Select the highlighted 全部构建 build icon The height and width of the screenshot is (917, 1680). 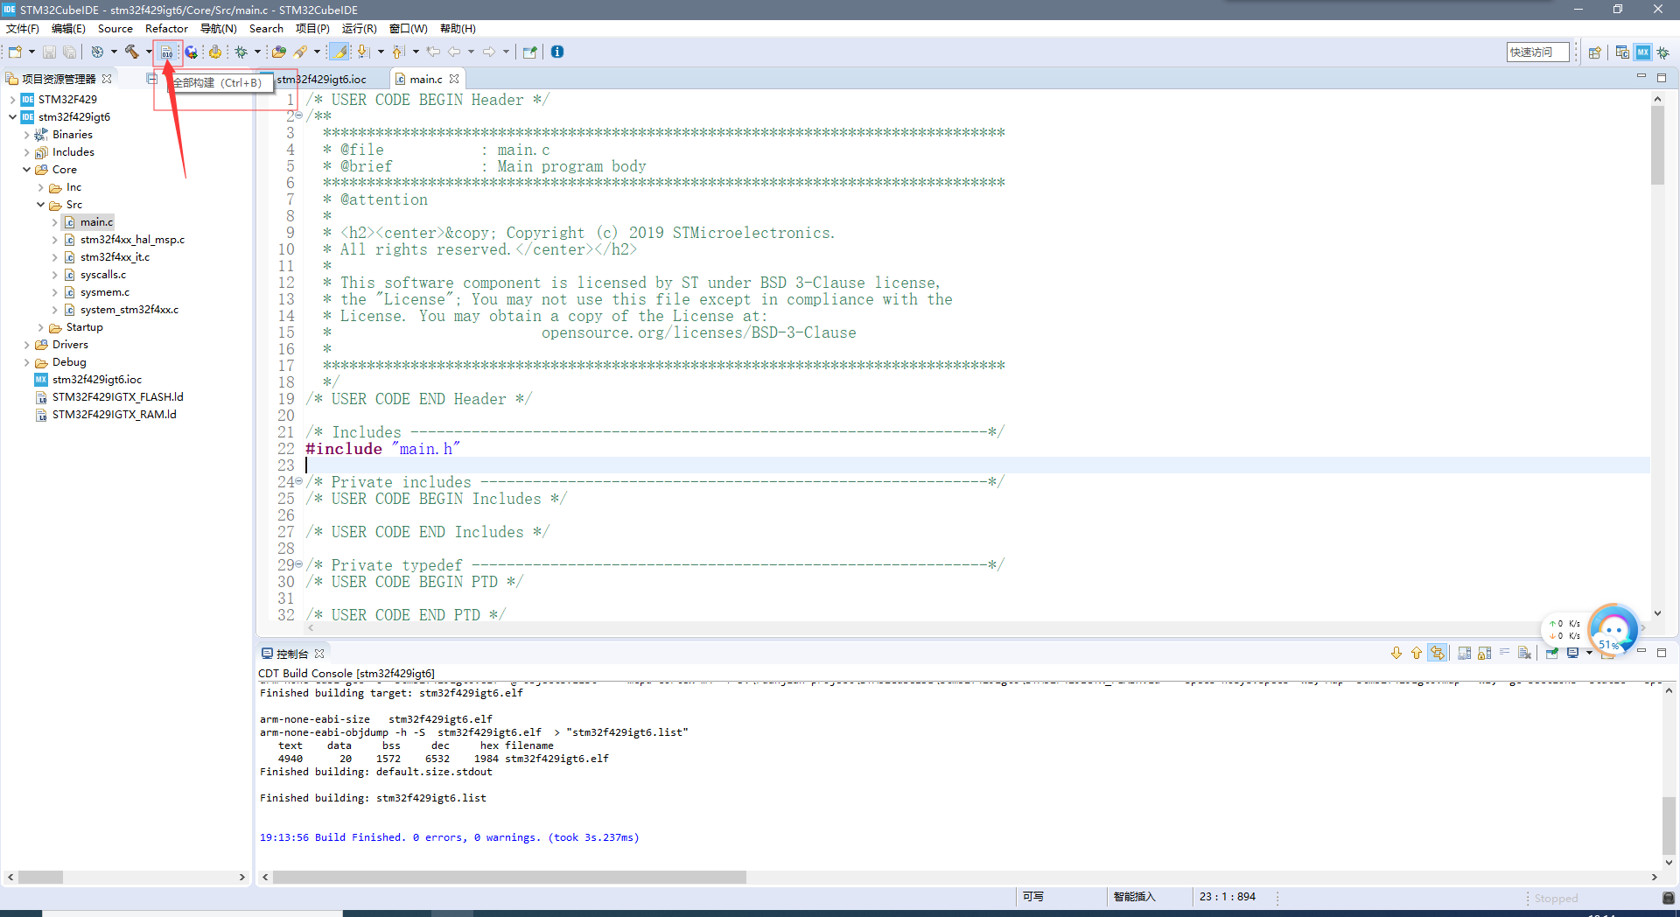tap(167, 52)
